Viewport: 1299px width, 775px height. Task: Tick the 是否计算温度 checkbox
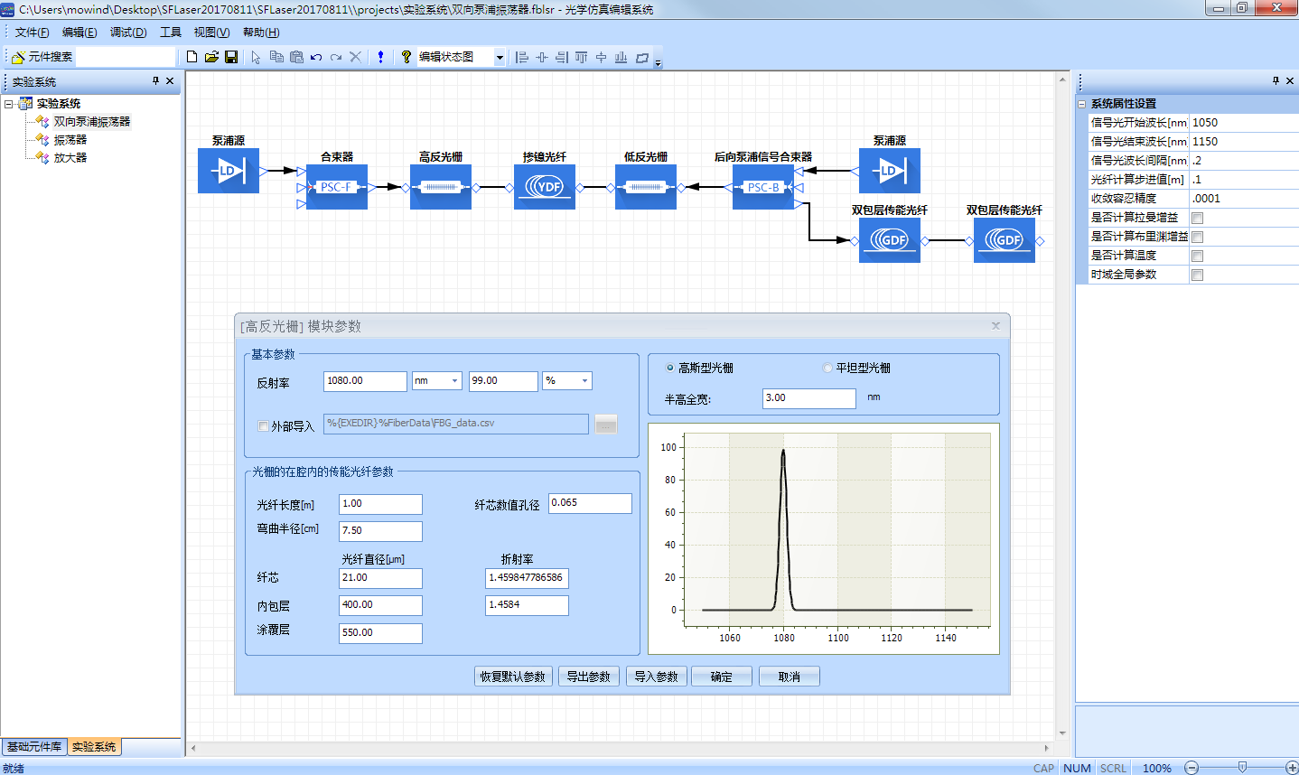click(x=1197, y=256)
